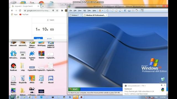This screenshot has width=177, height=99.
Task: Toggle the thumbnail bar toolbar icon
Action: point(129,10)
